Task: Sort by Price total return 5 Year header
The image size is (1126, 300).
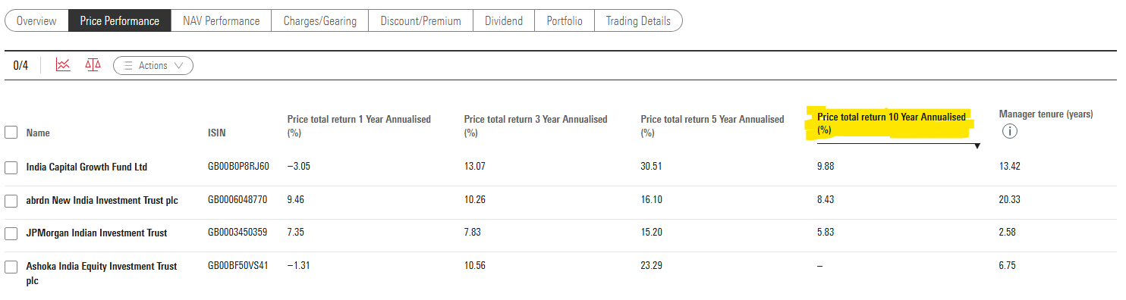Action: [x=712, y=126]
